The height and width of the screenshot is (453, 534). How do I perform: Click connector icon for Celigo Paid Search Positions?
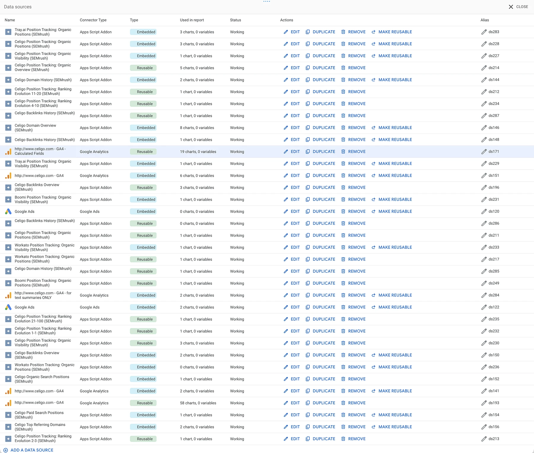click(8, 415)
